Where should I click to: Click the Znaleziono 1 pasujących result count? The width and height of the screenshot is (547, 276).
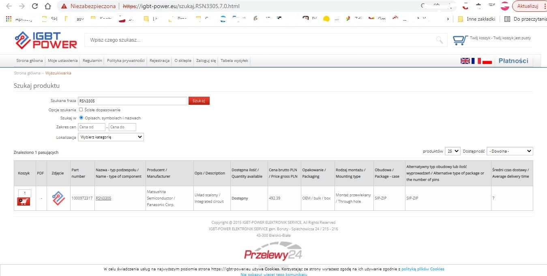pos(36,153)
